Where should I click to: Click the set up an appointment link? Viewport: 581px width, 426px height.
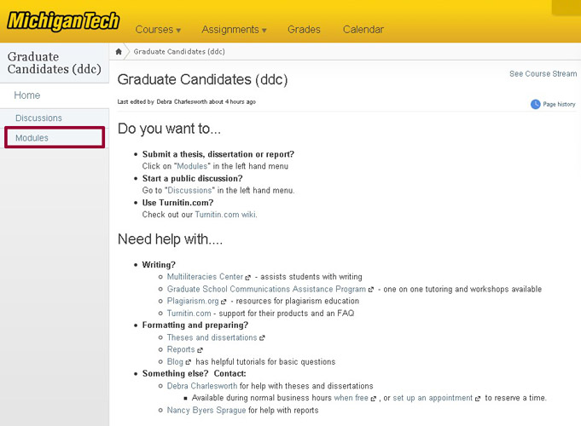pyautogui.click(x=433, y=398)
